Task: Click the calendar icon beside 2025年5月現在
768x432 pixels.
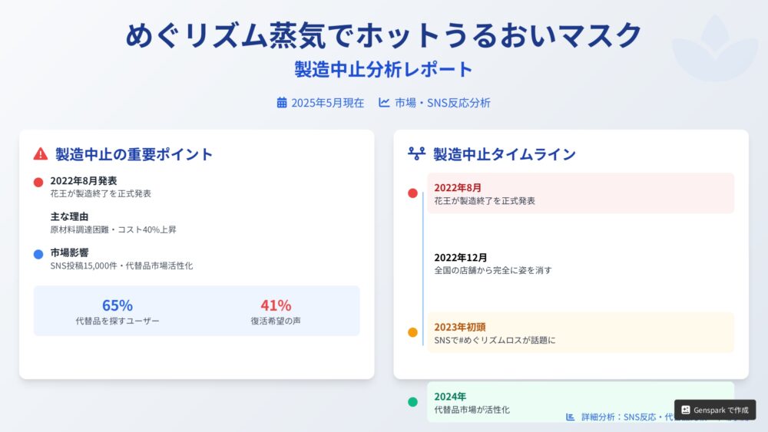Action: [x=282, y=103]
